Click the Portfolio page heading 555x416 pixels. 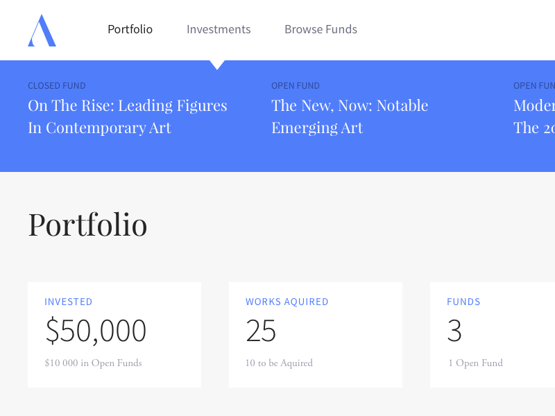[x=87, y=225]
